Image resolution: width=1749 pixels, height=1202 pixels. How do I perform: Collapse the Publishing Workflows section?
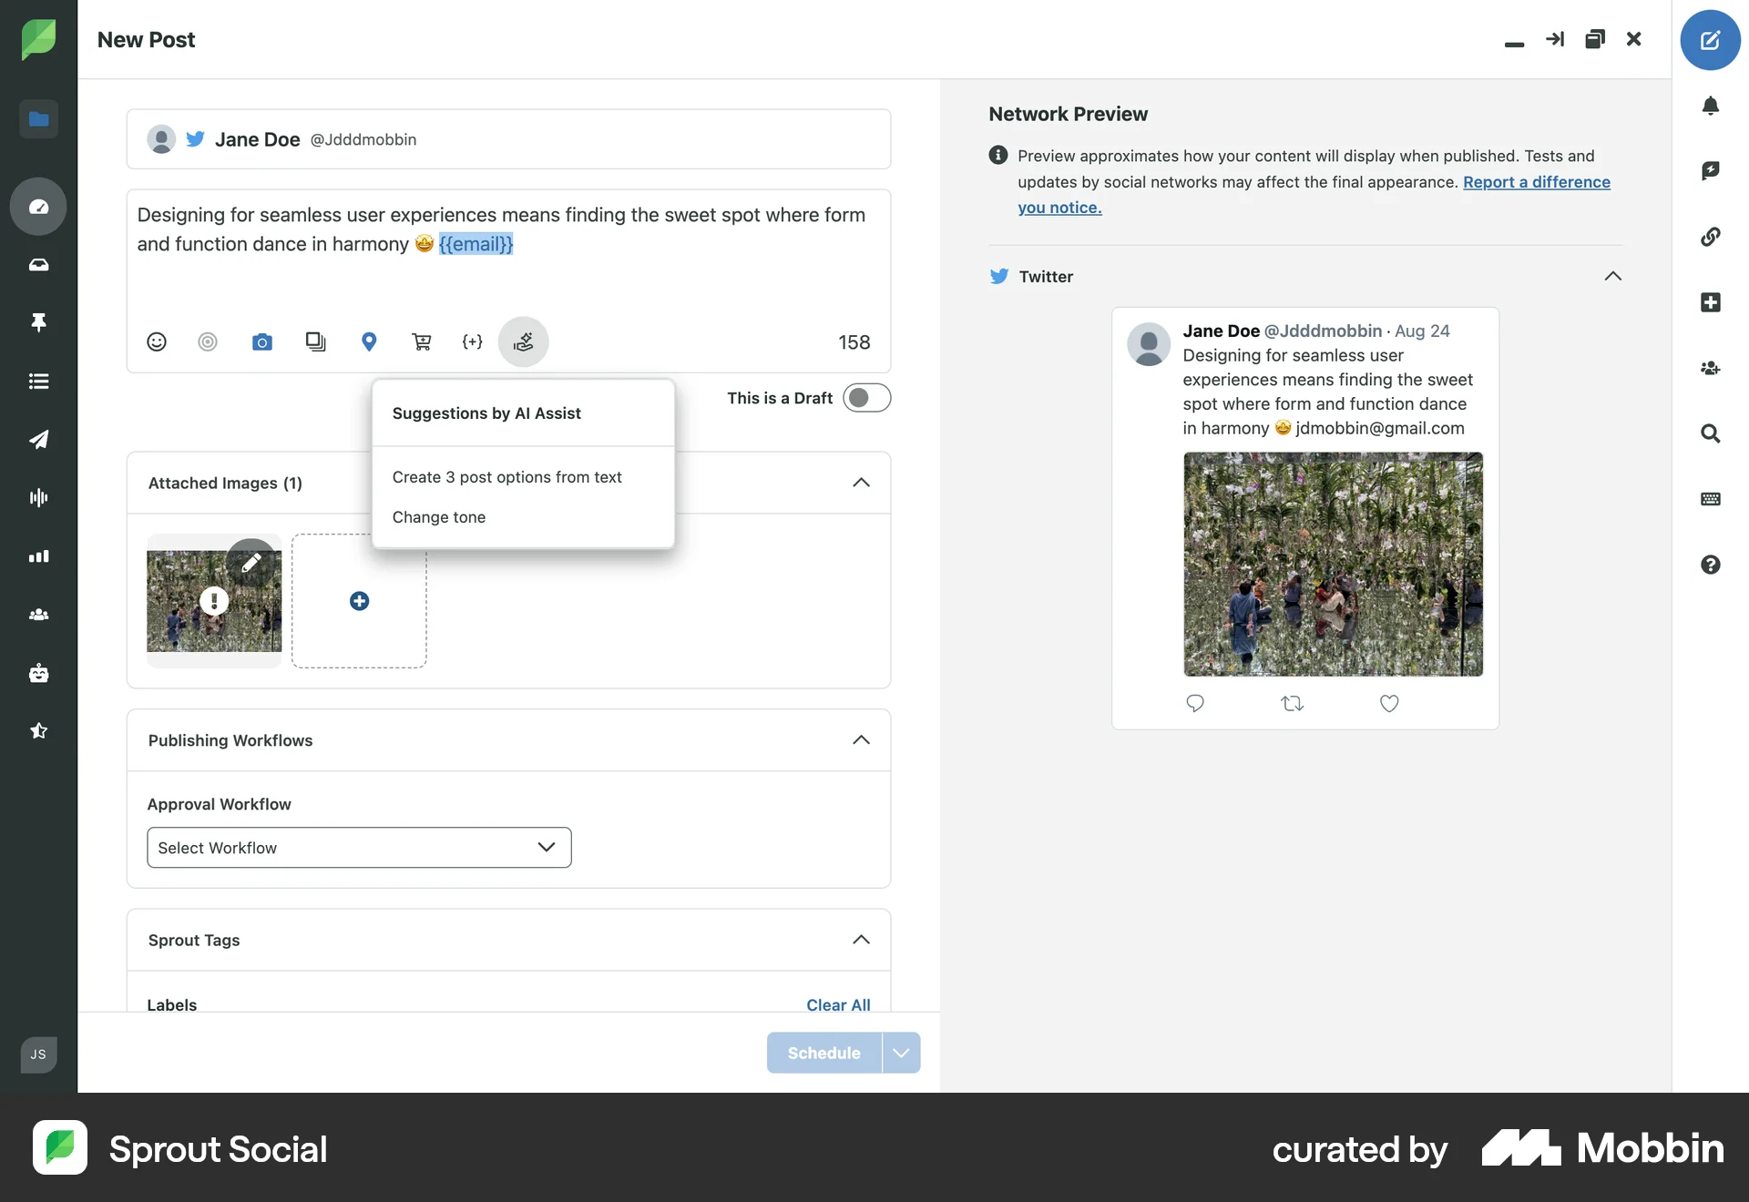coord(861,740)
